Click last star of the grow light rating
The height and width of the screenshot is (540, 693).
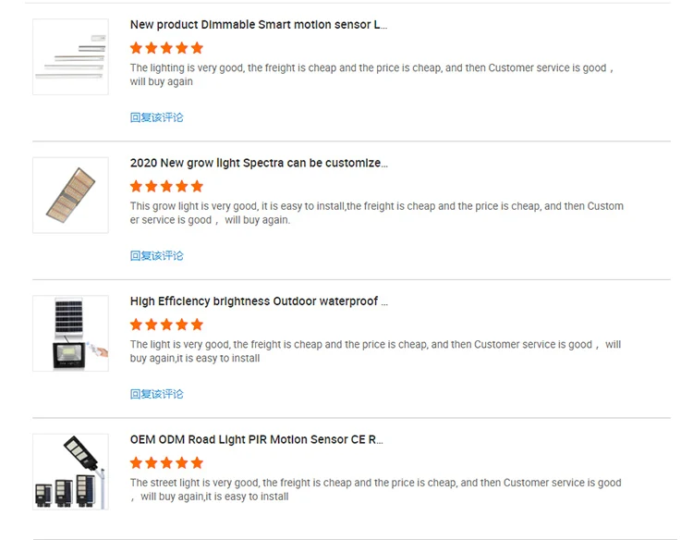pos(196,186)
